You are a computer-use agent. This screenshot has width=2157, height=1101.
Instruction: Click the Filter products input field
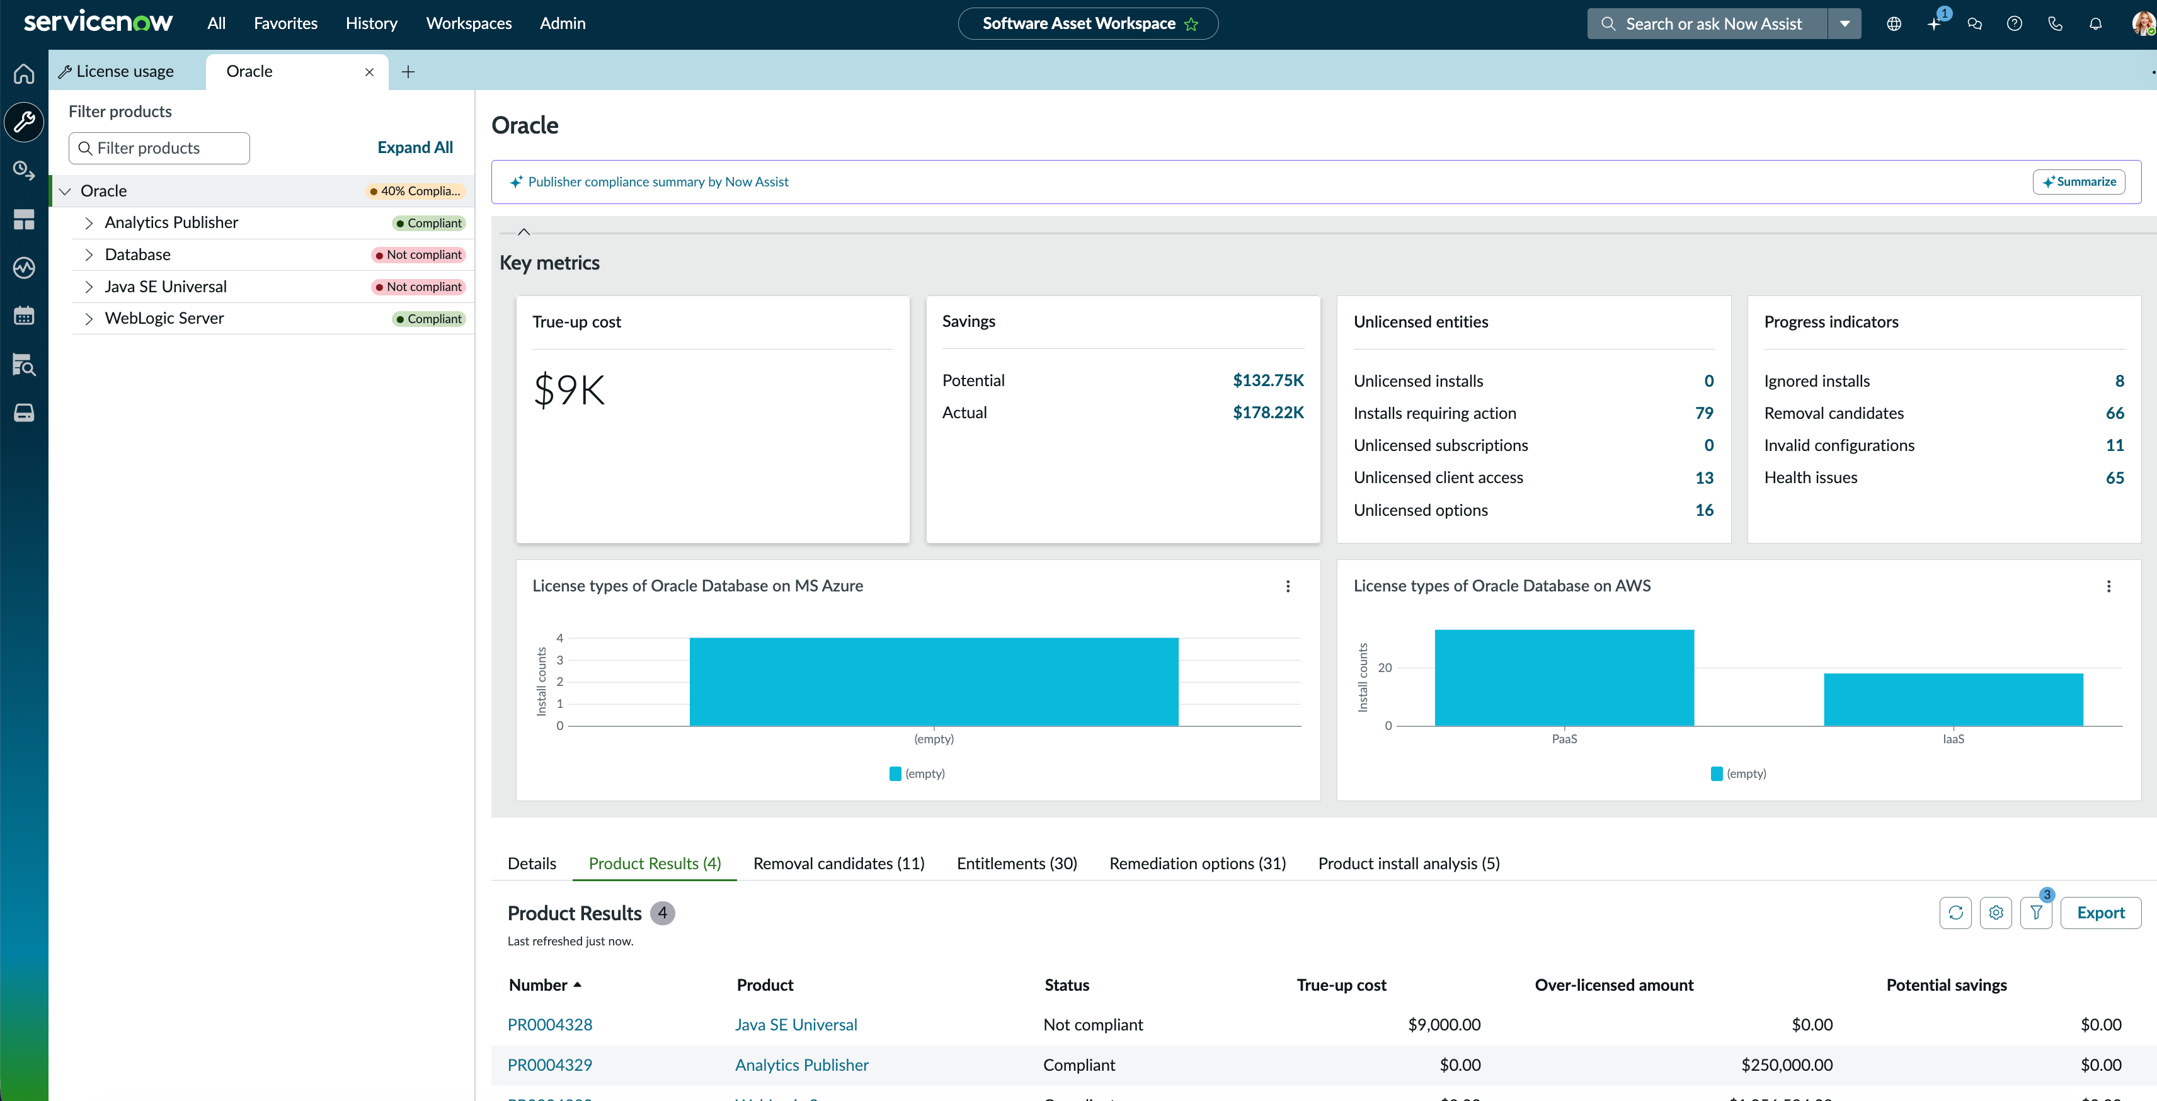(159, 148)
